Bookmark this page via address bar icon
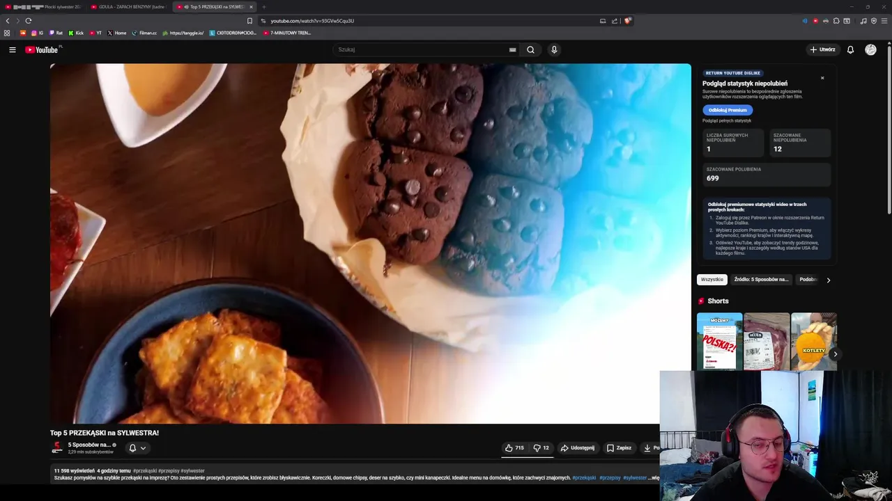The height and width of the screenshot is (501, 892). [249, 21]
